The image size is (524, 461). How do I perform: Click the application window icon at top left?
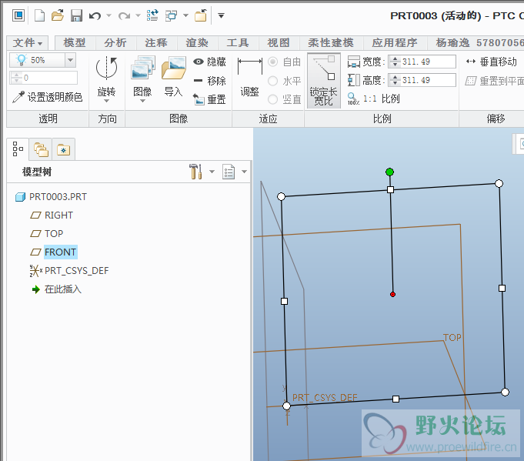[x=18, y=15]
